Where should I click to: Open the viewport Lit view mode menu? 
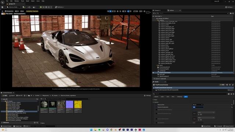click(x=17, y=11)
